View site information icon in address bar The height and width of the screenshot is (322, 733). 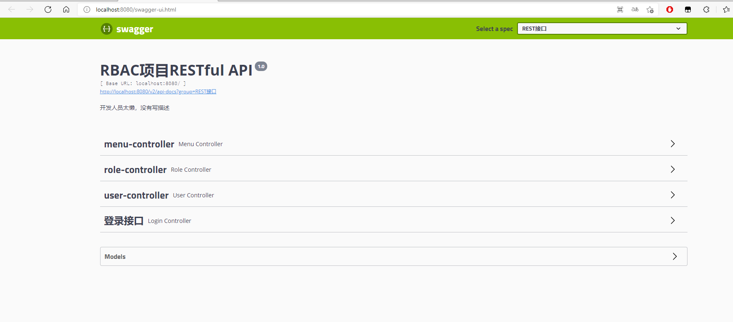pos(87,9)
